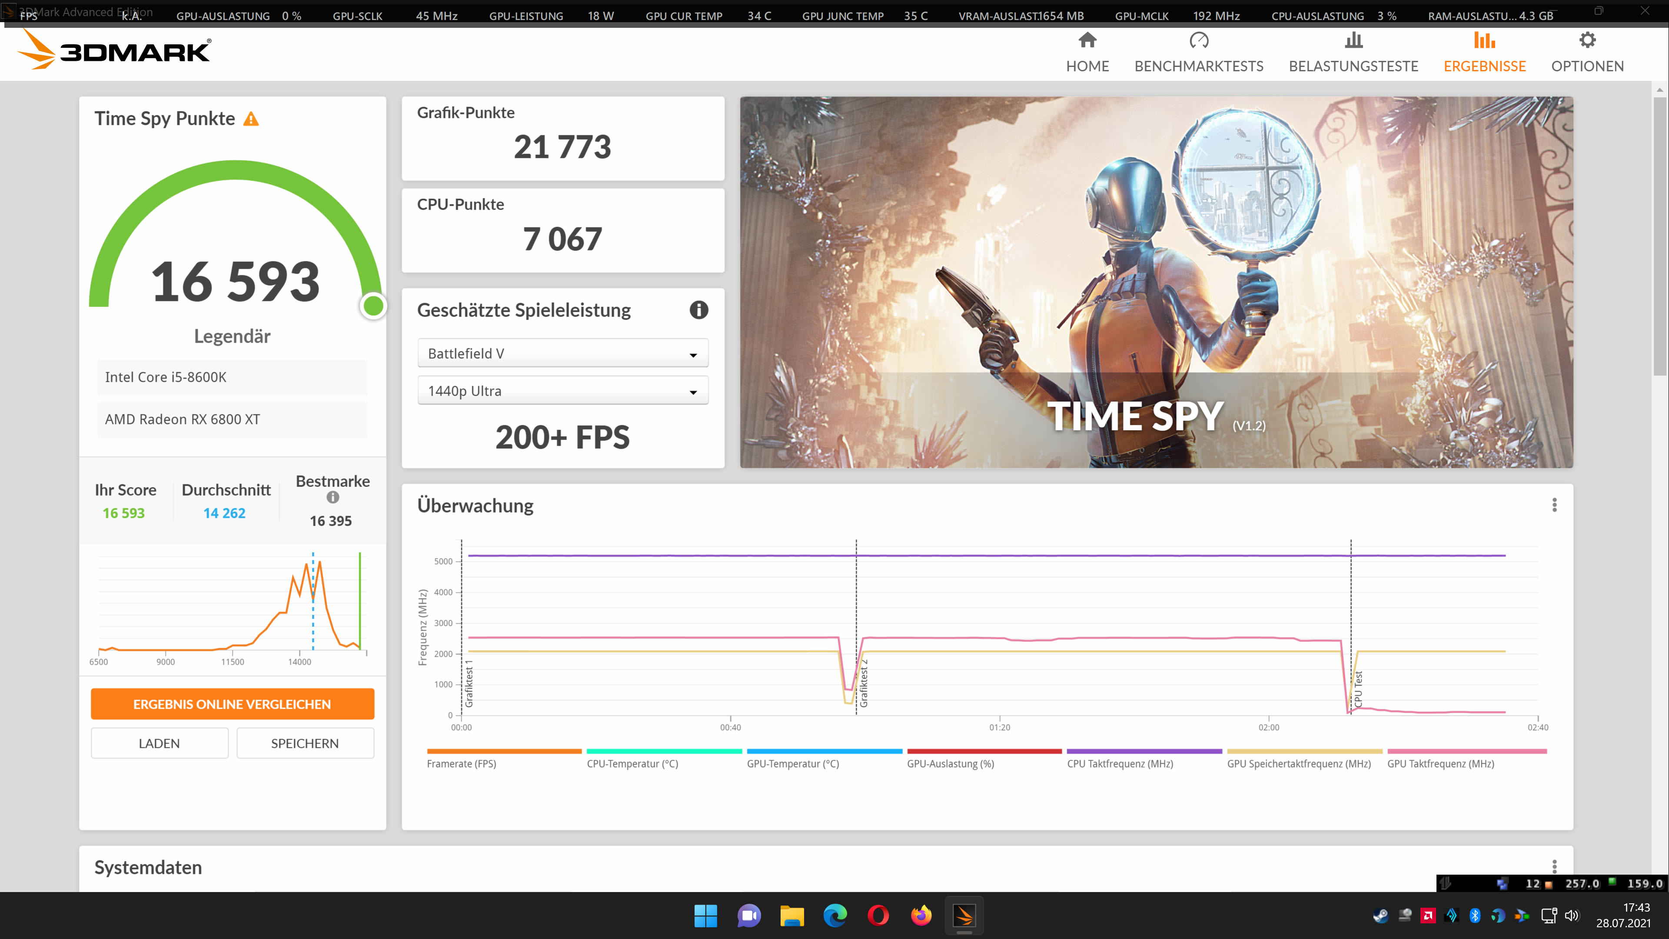This screenshot has height=939, width=1669.
Task: Click ERGEBNIS ONLINE VERGLEICHEN button
Action: click(232, 704)
